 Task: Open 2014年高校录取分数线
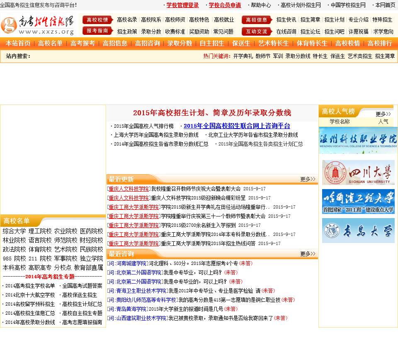30,323
